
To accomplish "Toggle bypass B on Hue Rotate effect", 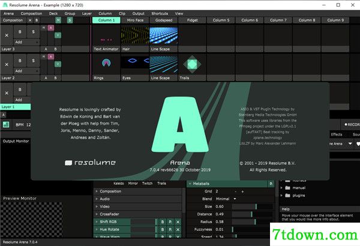I will (x=163, y=229).
